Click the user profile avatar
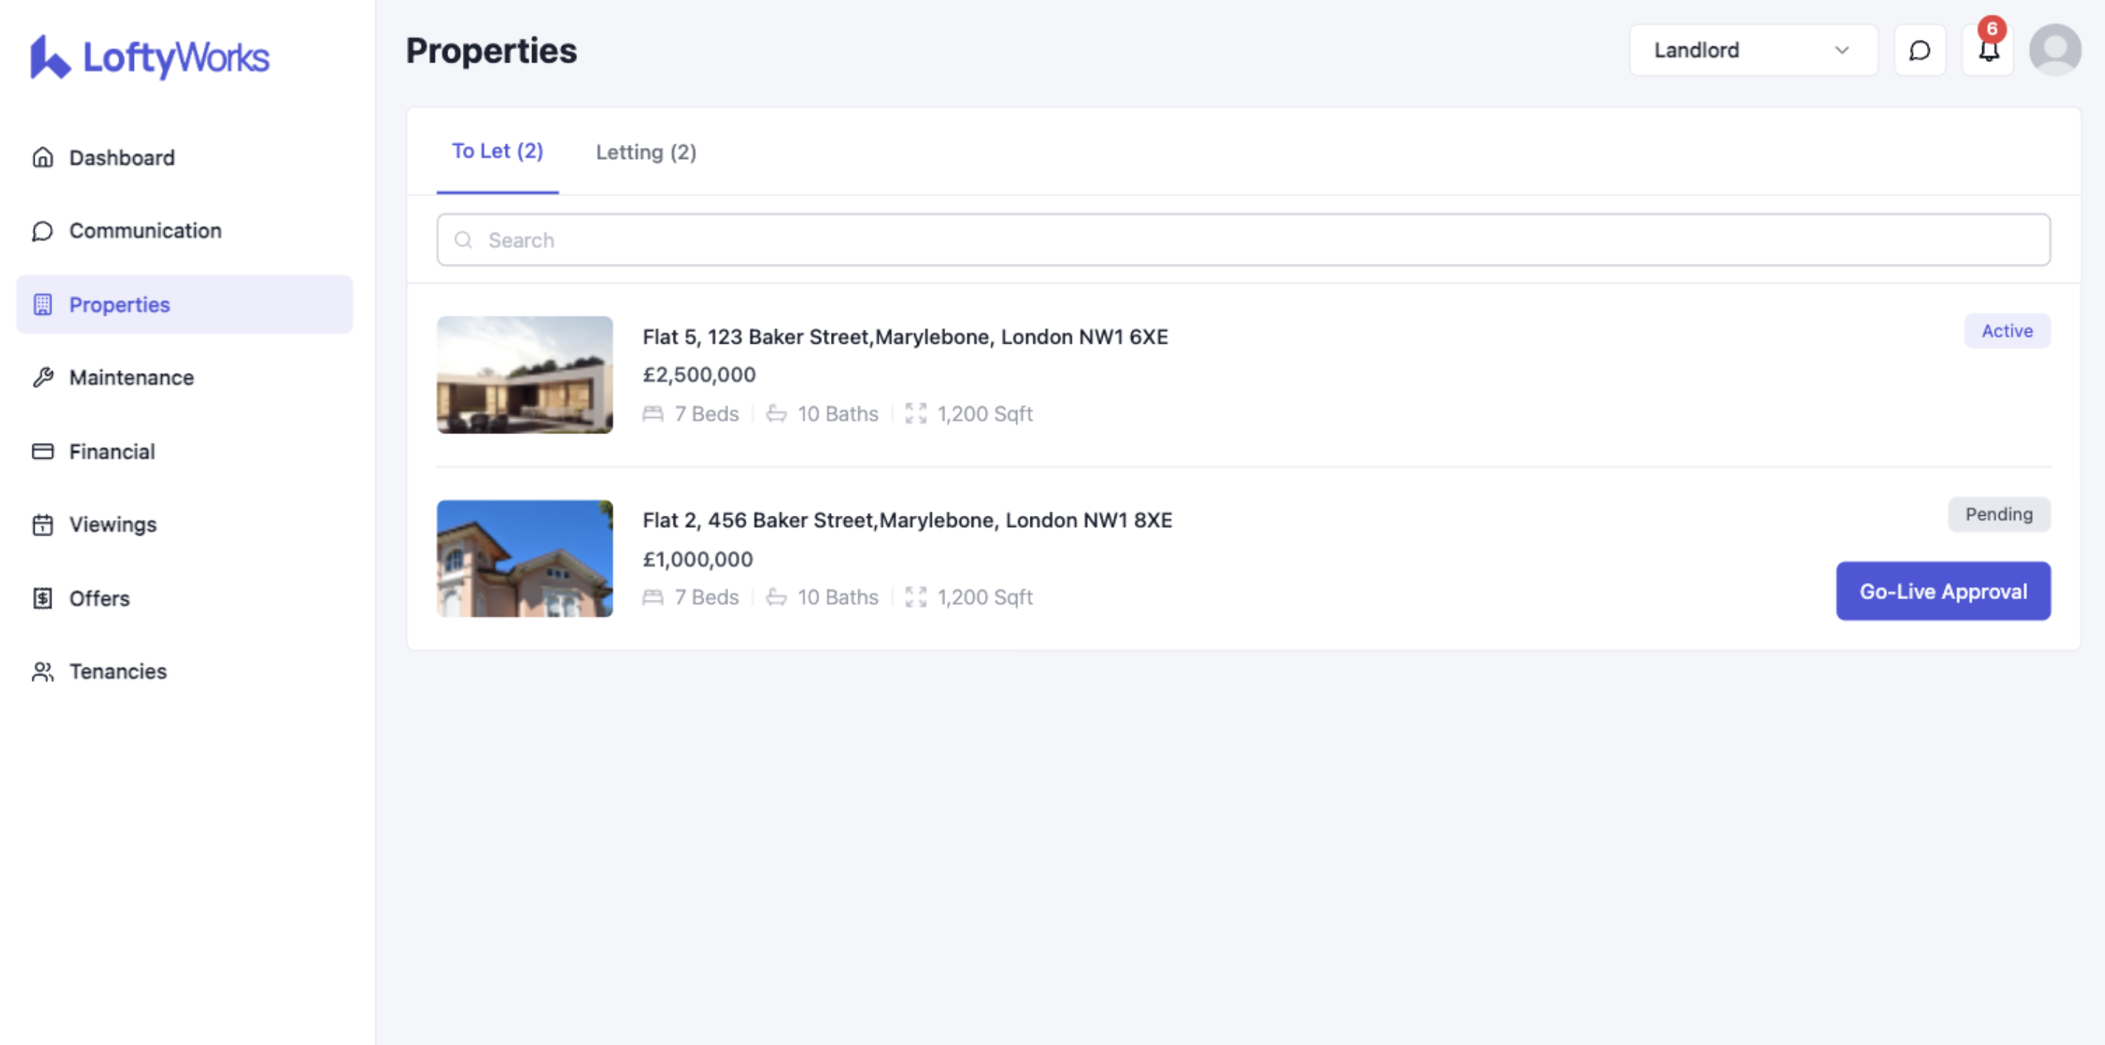The width and height of the screenshot is (2105, 1045). click(x=2054, y=51)
